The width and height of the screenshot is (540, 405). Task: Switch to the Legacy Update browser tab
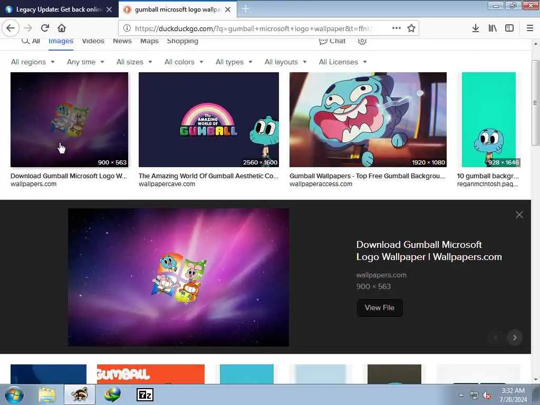pos(59,9)
